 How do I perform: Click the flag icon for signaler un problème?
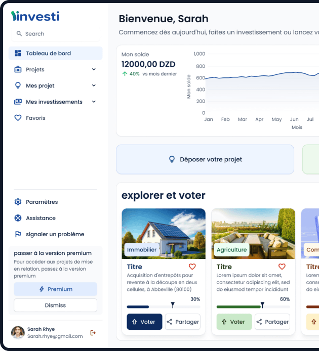point(18,234)
